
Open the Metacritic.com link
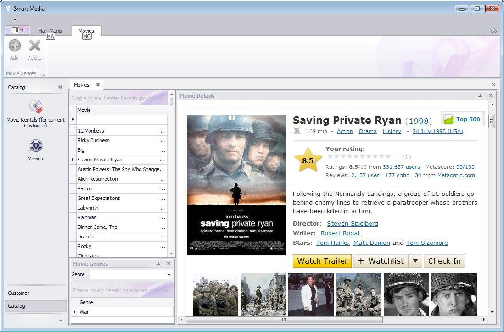click(456, 175)
